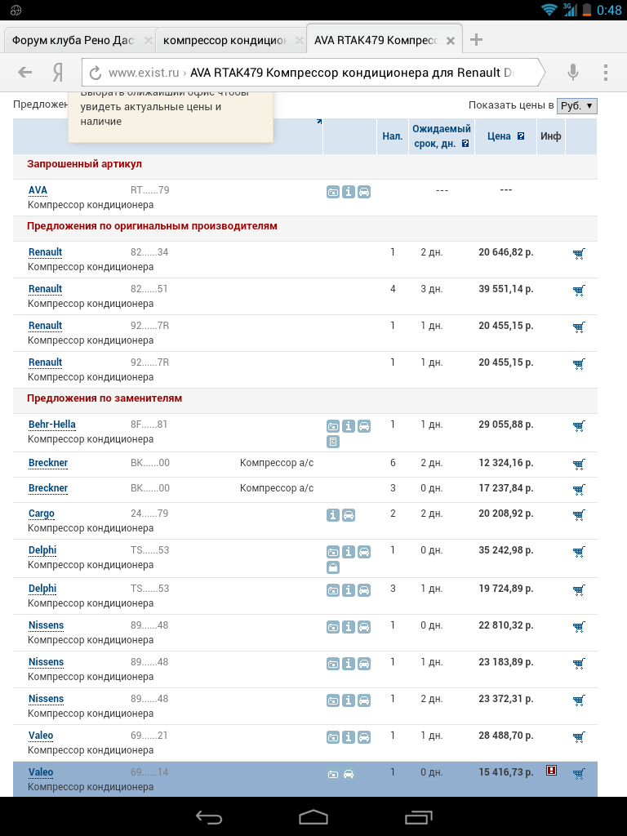Open red warning info icon in Valeo row
627x836 pixels.
click(x=551, y=771)
